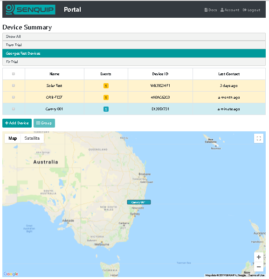The image size is (269, 279).
Task: Click the Camry 001 device name
Action: (54, 109)
